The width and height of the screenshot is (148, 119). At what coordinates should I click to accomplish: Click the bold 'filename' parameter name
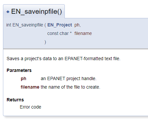click(30, 87)
